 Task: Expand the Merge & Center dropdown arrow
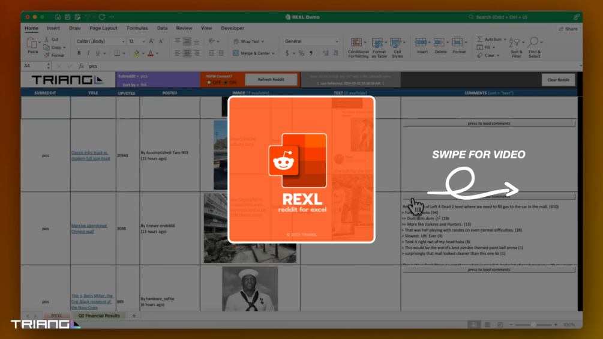coord(274,53)
